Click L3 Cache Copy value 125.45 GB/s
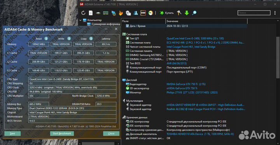The image size is (280, 145). coord(83,70)
